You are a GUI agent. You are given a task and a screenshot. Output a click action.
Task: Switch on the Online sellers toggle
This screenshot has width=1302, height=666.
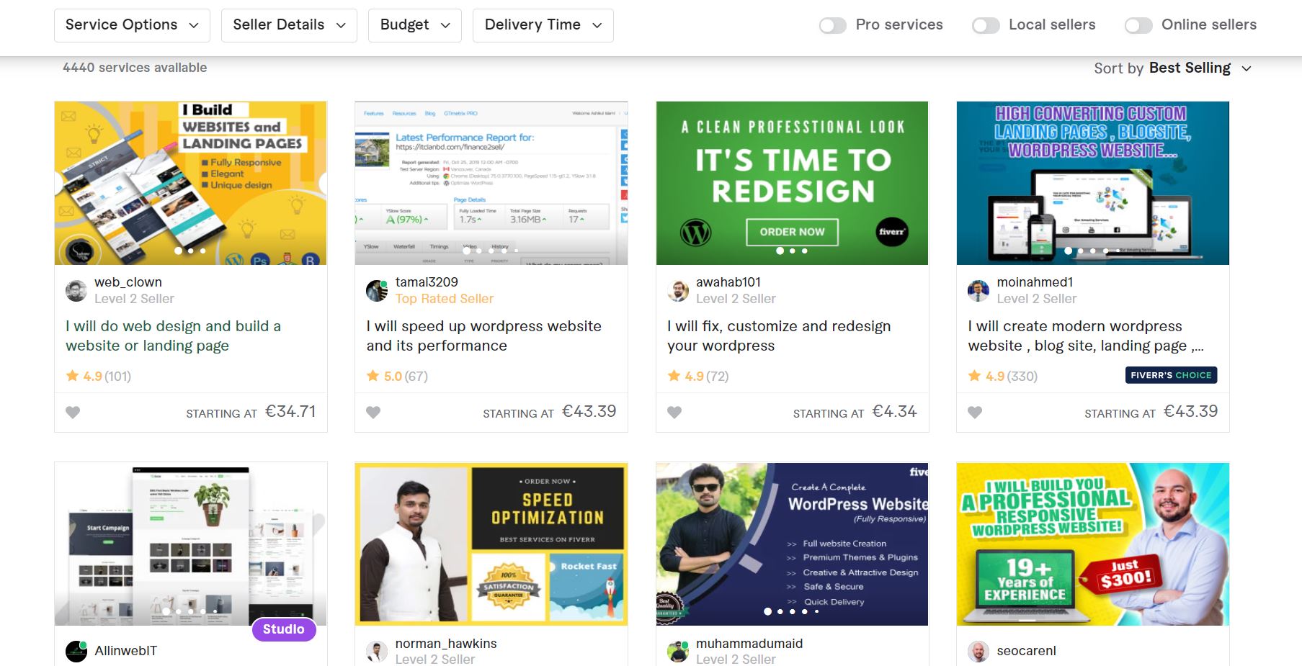click(x=1138, y=25)
